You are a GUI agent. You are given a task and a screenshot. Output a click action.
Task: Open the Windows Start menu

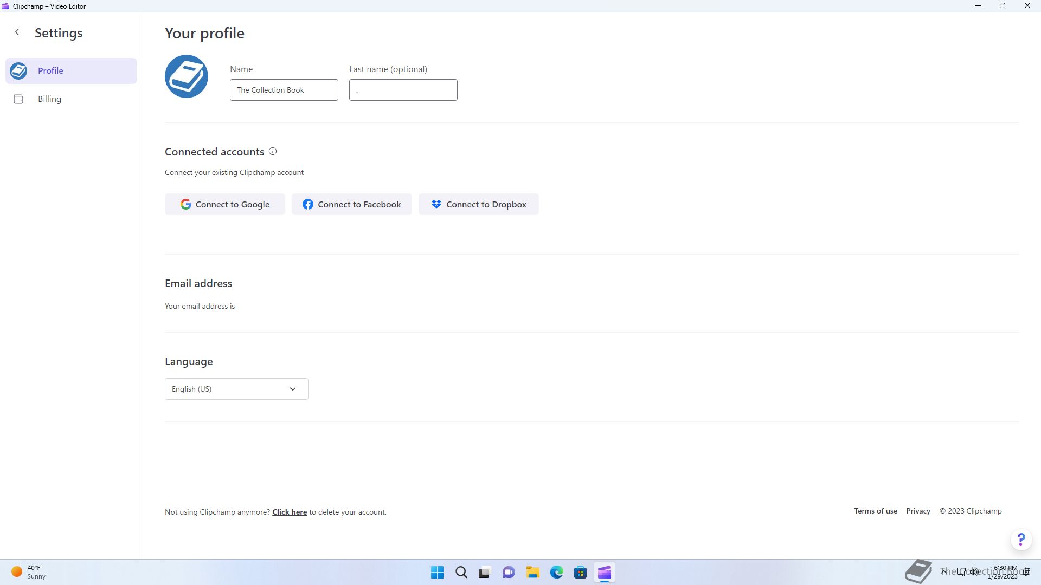[x=437, y=573]
